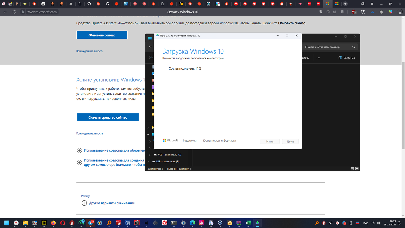Open Microsoft Edge from the taskbar
Screen dimensions: 405x228
[193, 223]
